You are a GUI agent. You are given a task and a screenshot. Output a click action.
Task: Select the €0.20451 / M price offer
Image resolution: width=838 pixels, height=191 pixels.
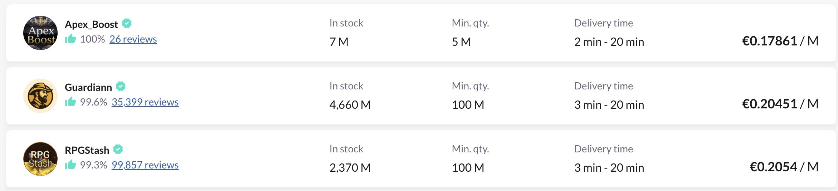click(780, 104)
